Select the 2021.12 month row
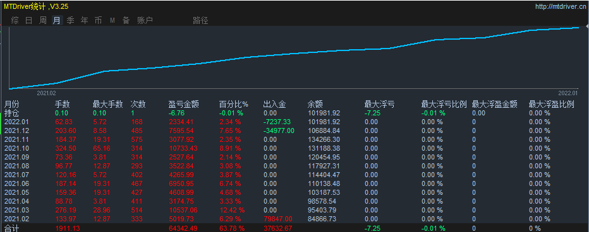Image resolution: width=589 pixels, height=232 pixels. tap(294, 130)
